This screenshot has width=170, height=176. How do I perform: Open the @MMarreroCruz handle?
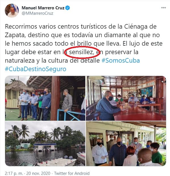[37, 13]
